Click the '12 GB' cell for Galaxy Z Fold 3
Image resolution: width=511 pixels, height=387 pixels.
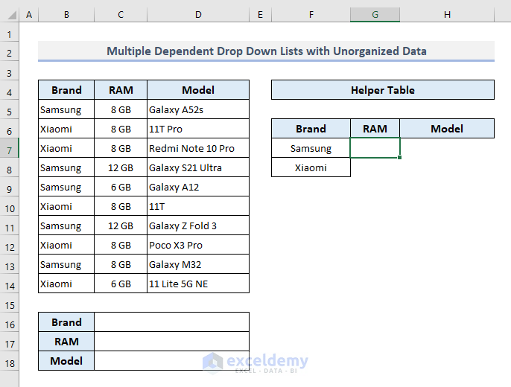click(x=121, y=226)
